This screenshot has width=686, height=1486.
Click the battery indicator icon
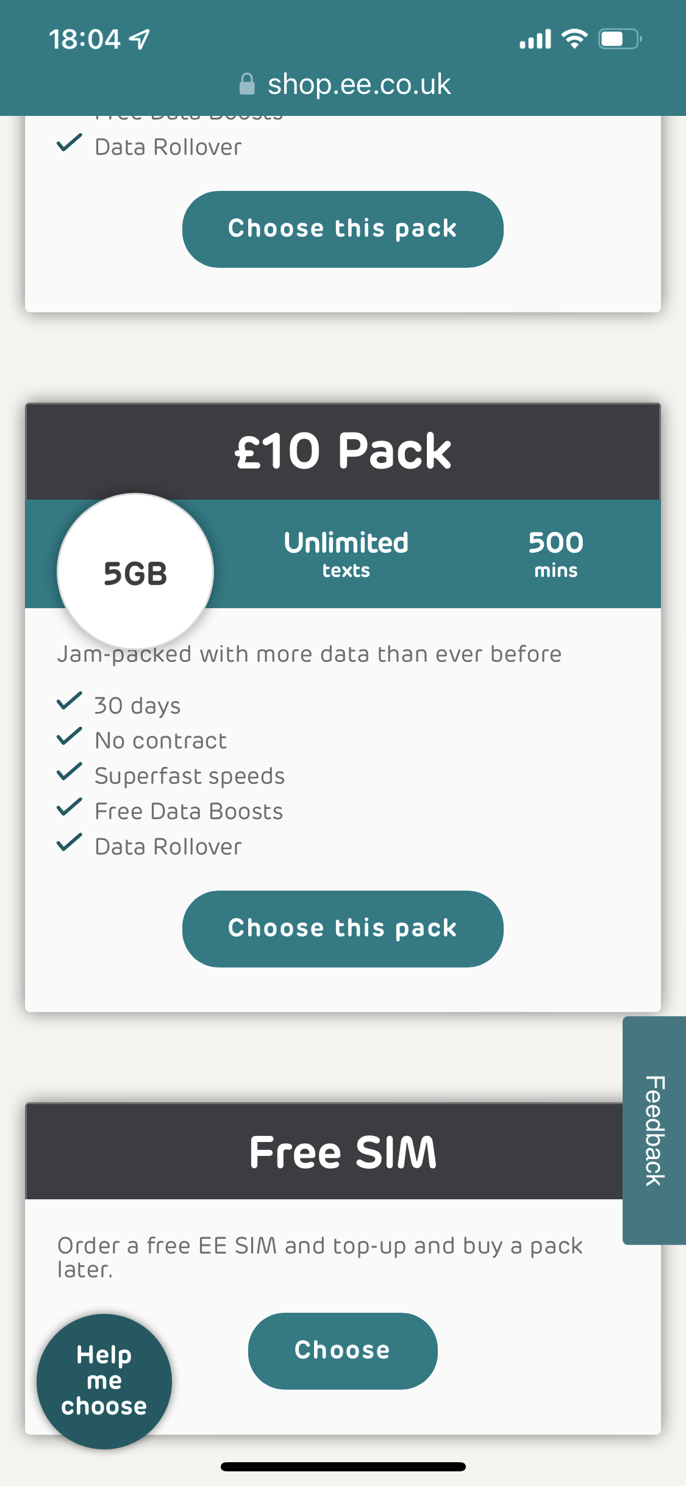[618, 38]
